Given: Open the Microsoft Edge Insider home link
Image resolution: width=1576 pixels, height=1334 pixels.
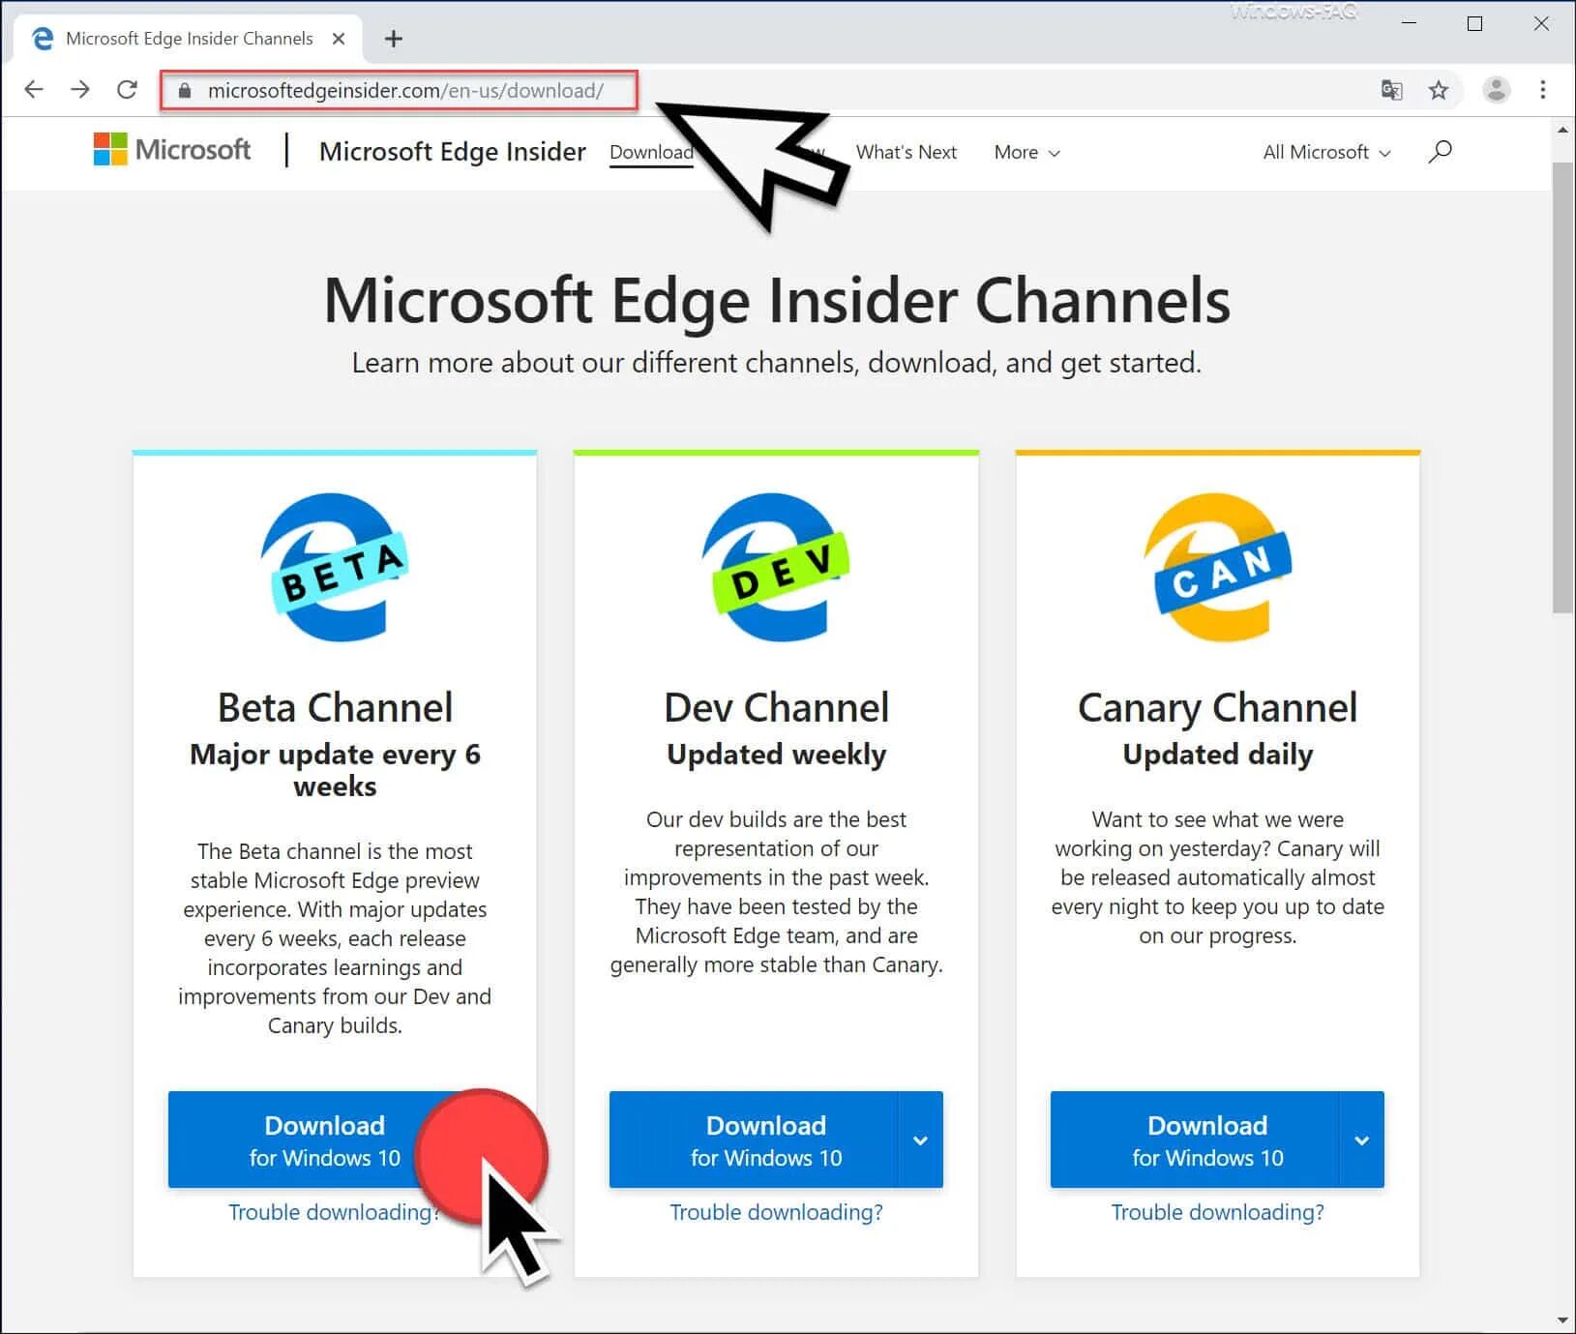Looking at the screenshot, I should click(453, 152).
